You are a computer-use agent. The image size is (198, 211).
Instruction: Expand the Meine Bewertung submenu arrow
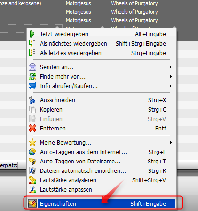[171, 143]
